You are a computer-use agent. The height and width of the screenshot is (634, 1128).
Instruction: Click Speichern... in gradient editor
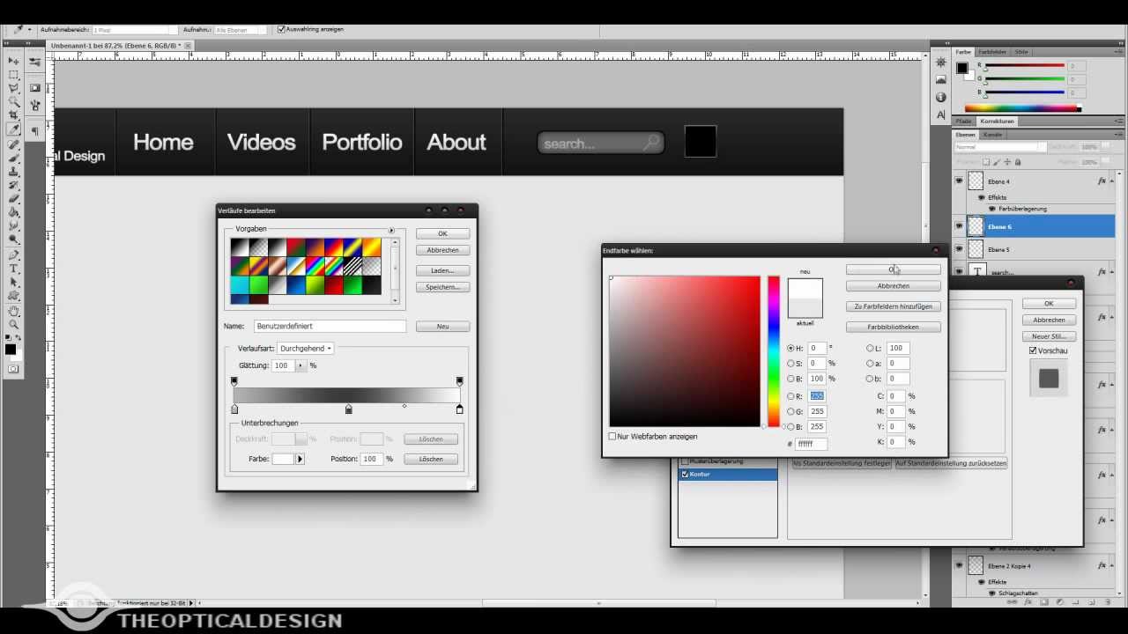(442, 287)
